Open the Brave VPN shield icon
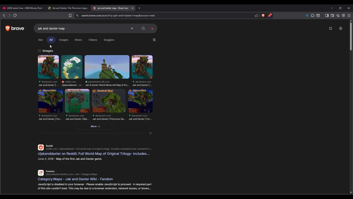Image resolution: width=353 pixels, height=199 pixels. tap(343, 15)
